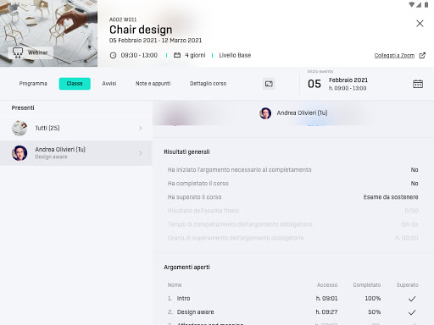The width and height of the screenshot is (434, 325).
Task: Open the Note e appunti tab
Action: pos(153,84)
